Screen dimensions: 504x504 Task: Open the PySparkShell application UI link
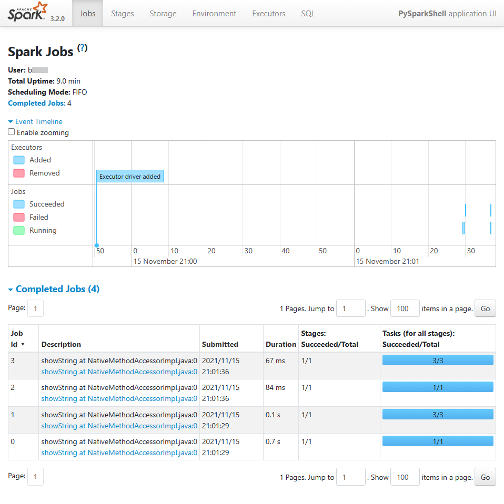[x=447, y=14]
